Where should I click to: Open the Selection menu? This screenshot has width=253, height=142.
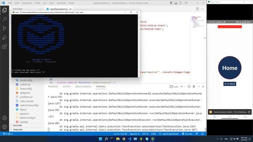[27, 3]
